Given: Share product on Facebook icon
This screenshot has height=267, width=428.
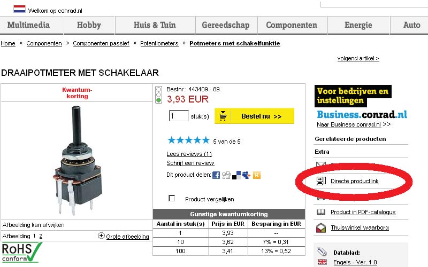Looking at the screenshot, I should coord(216,175).
